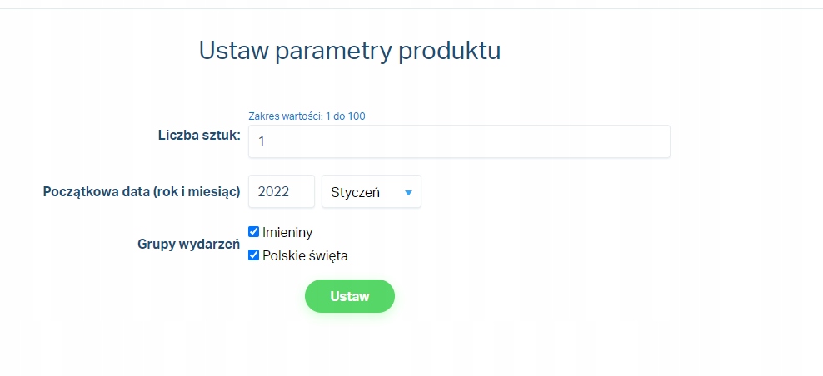Click the Styczeń text in month selector
823x376 pixels.
[x=355, y=192]
